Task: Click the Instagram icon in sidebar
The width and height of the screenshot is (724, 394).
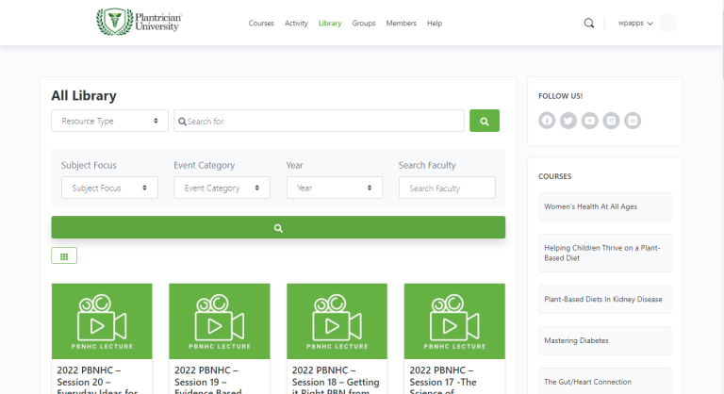Action: pyautogui.click(x=612, y=121)
